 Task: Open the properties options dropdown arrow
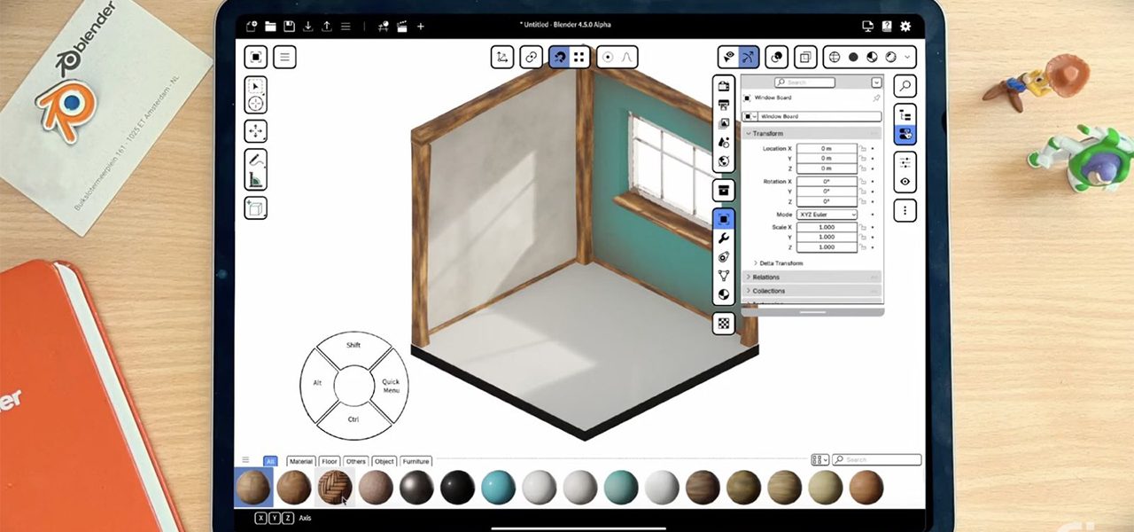877,82
